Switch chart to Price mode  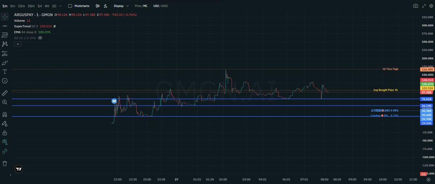click(x=138, y=6)
